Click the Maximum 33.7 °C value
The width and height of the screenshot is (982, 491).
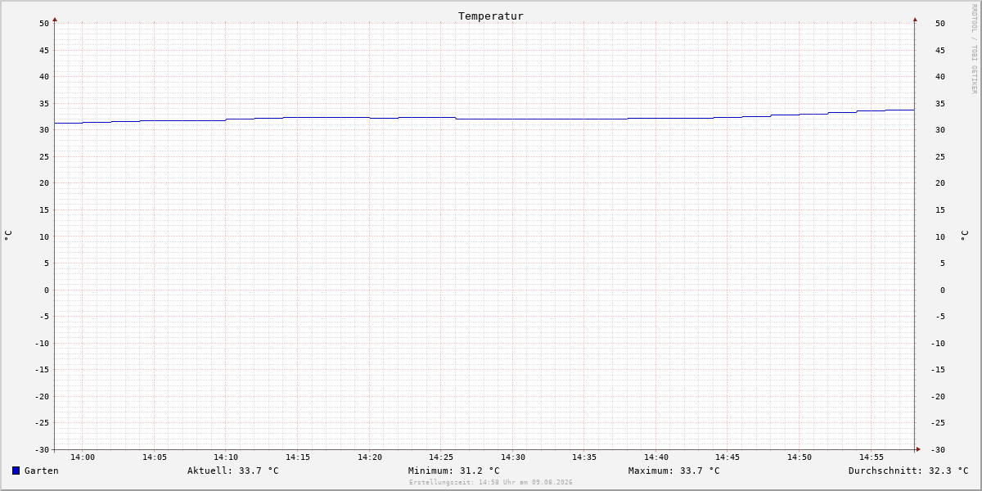pyautogui.click(x=674, y=471)
